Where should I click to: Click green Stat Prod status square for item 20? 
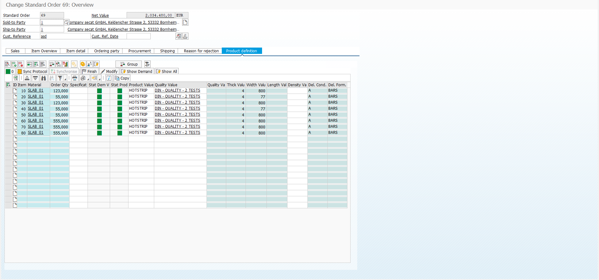120,97
